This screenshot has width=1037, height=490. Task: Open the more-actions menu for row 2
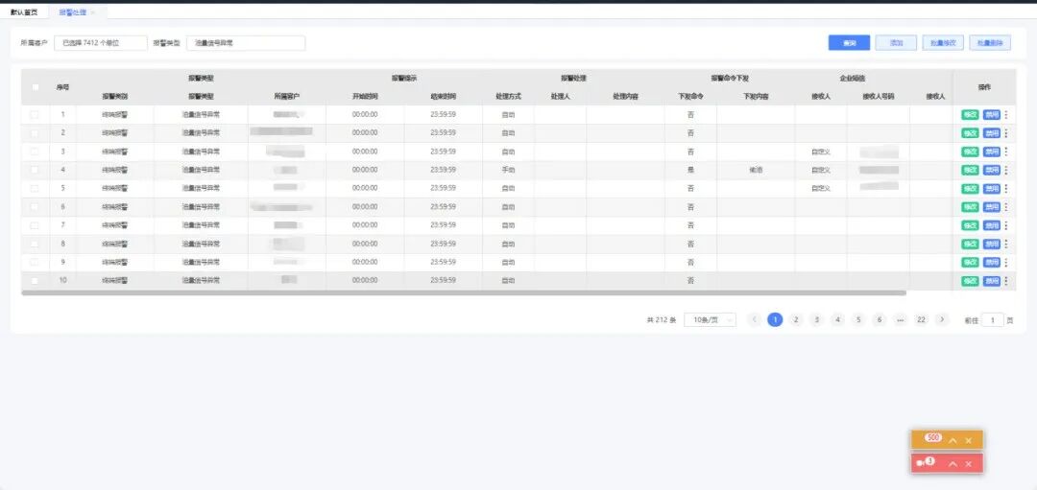click(1006, 133)
